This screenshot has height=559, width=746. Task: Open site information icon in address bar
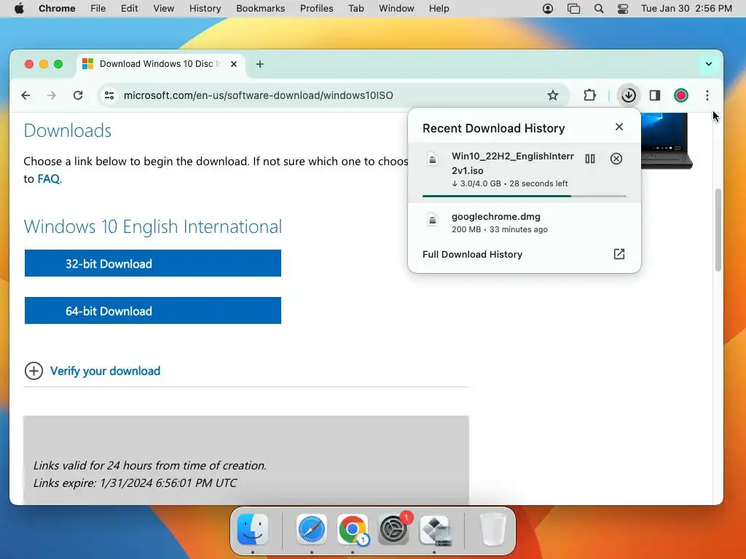[109, 95]
